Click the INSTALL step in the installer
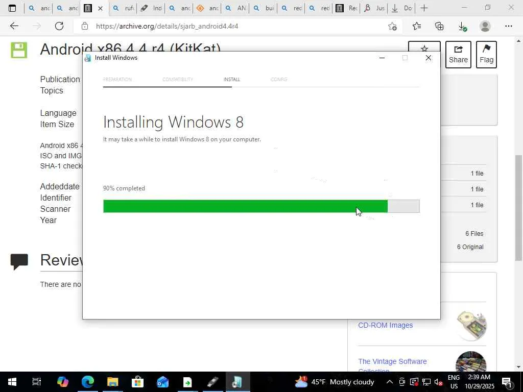The height and width of the screenshot is (392, 523). (x=231, y=79)
